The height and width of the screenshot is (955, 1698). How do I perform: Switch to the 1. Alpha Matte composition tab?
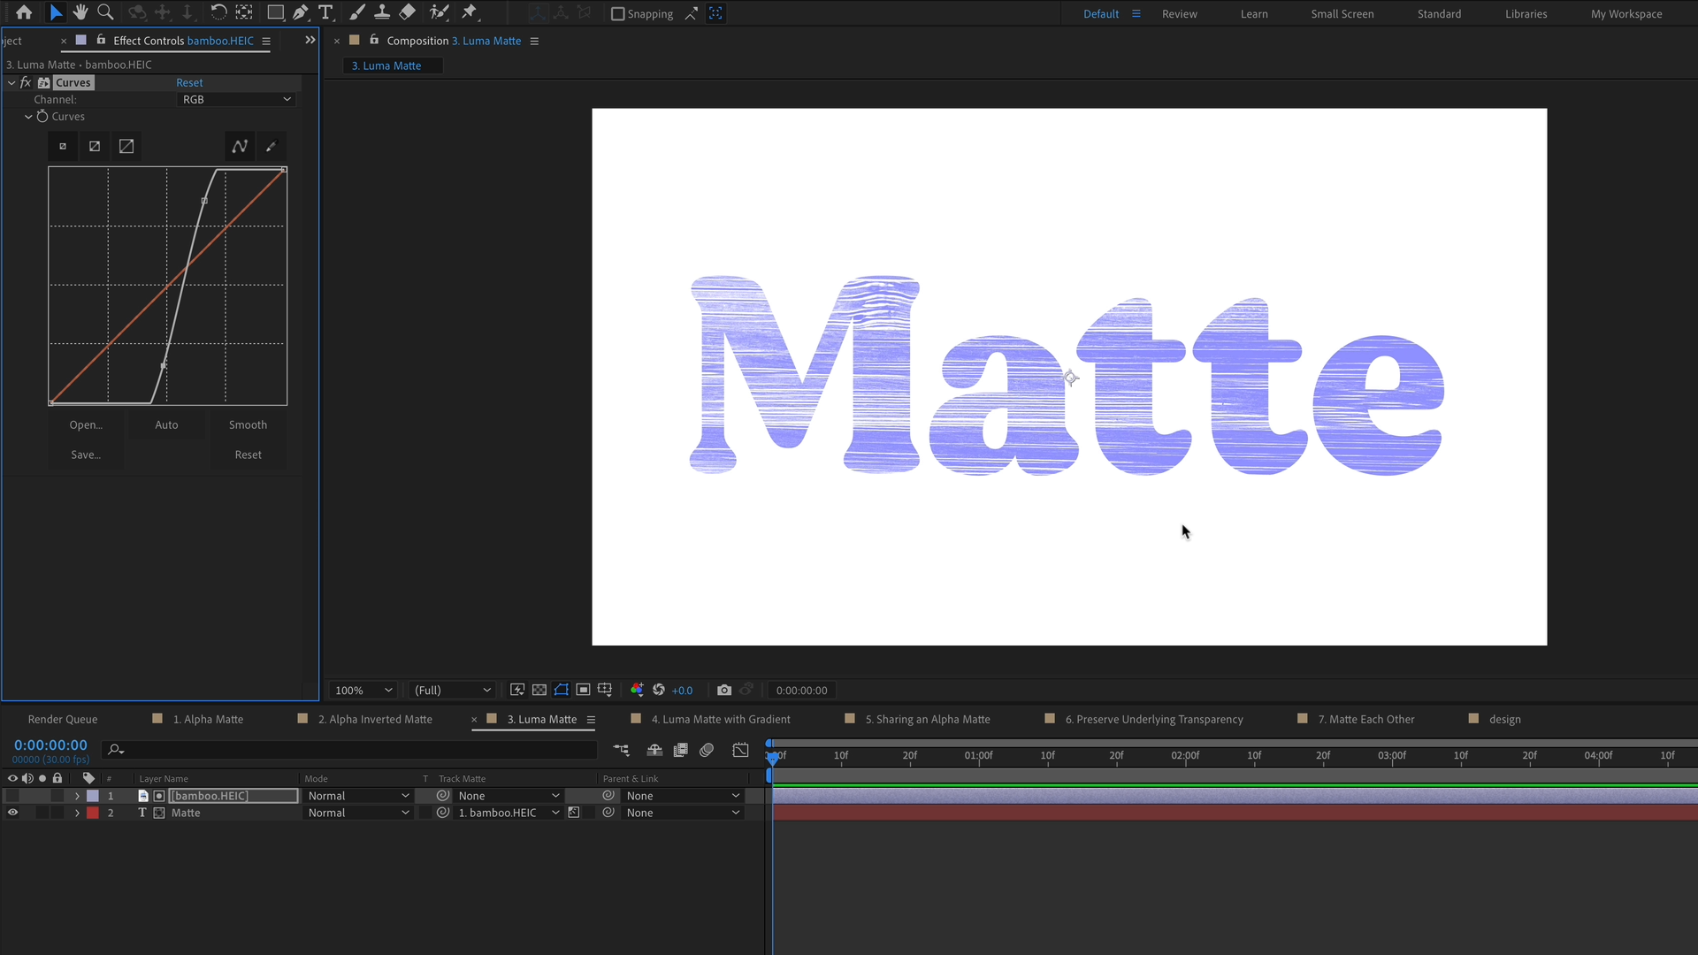coord(209,719)
